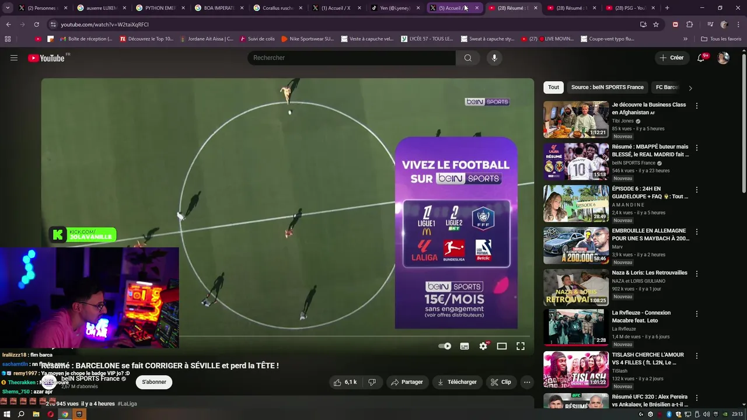Viewport: 747px width, 420px height.
Task: Open 'Résumé UFC 320' suggested video title
Action: click(650, 401)
